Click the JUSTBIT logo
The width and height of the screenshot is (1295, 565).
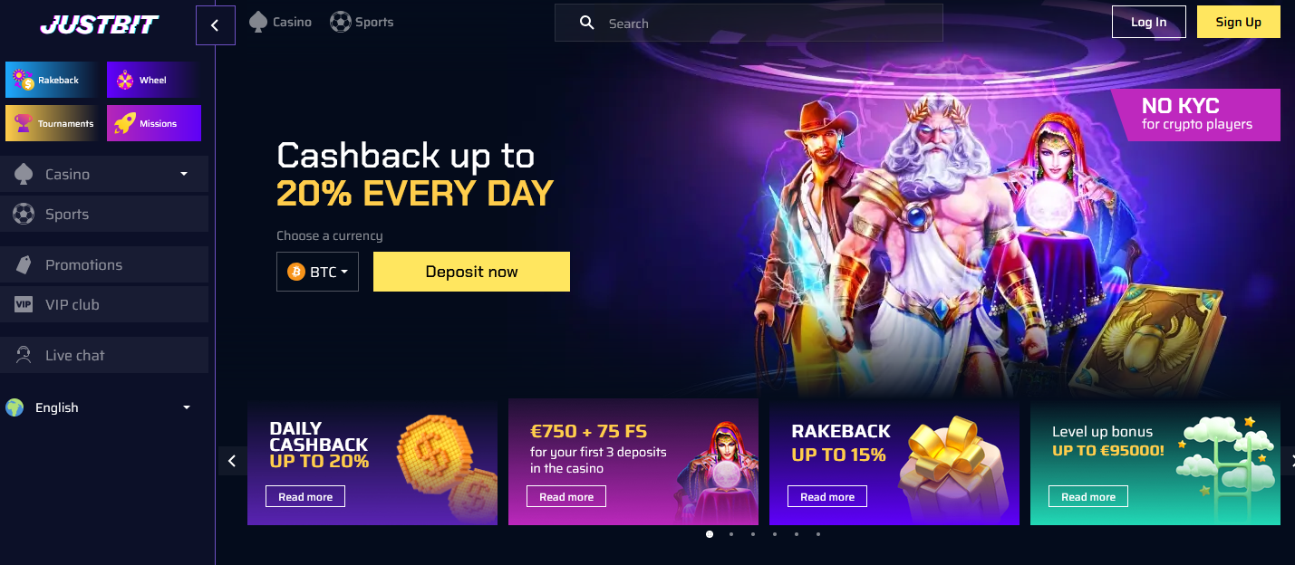point(98,24)
